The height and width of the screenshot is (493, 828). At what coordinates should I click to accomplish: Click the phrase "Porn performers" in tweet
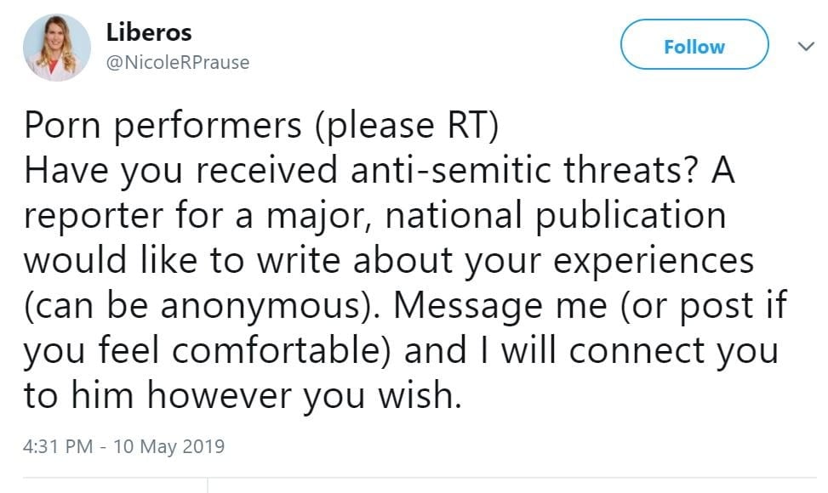162,127
